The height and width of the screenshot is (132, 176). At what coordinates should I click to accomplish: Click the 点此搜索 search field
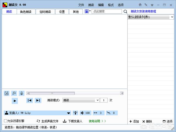click(107, 12)
